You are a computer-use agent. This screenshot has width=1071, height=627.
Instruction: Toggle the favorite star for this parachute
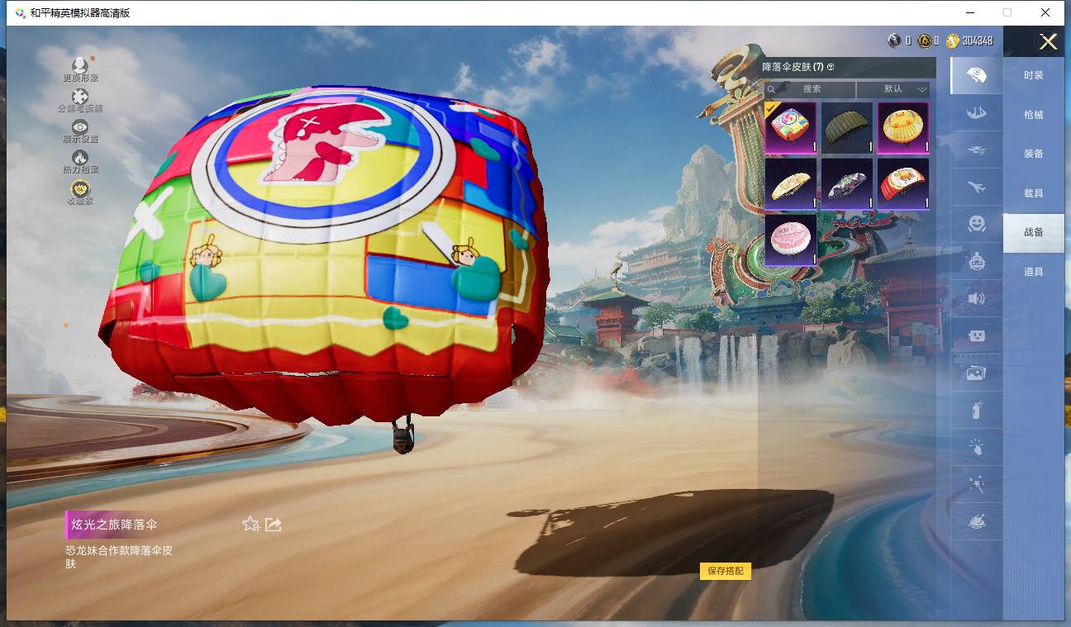pos(250,524)
